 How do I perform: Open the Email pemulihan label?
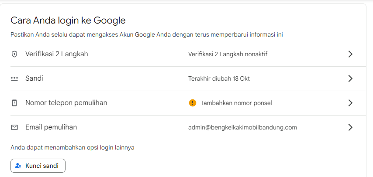pyautogui.click(x=51, y=127)
